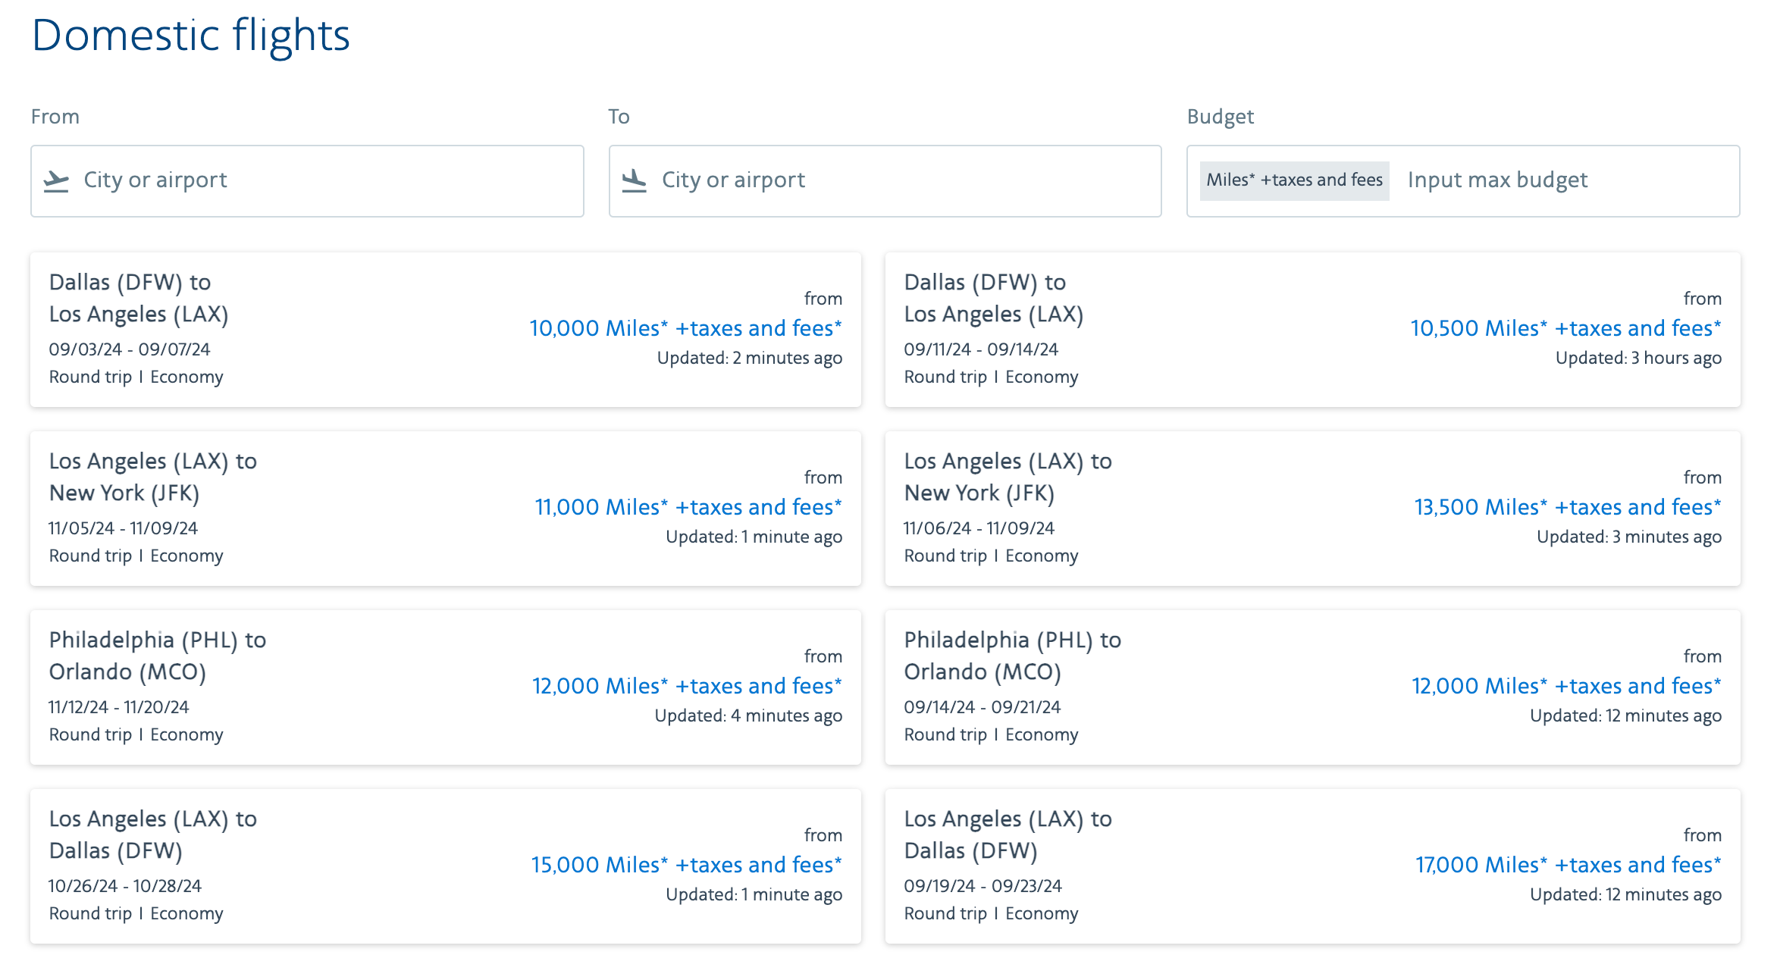
Task: Click the departing airplane icon in From field
Action: tap(56, 180)
